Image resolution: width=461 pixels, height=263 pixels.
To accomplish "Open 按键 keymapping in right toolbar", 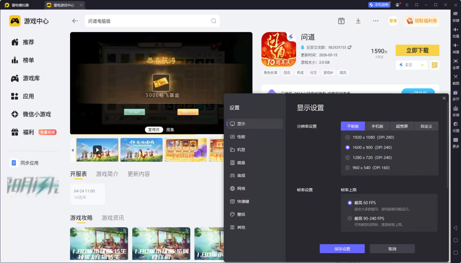I will 456,17.
